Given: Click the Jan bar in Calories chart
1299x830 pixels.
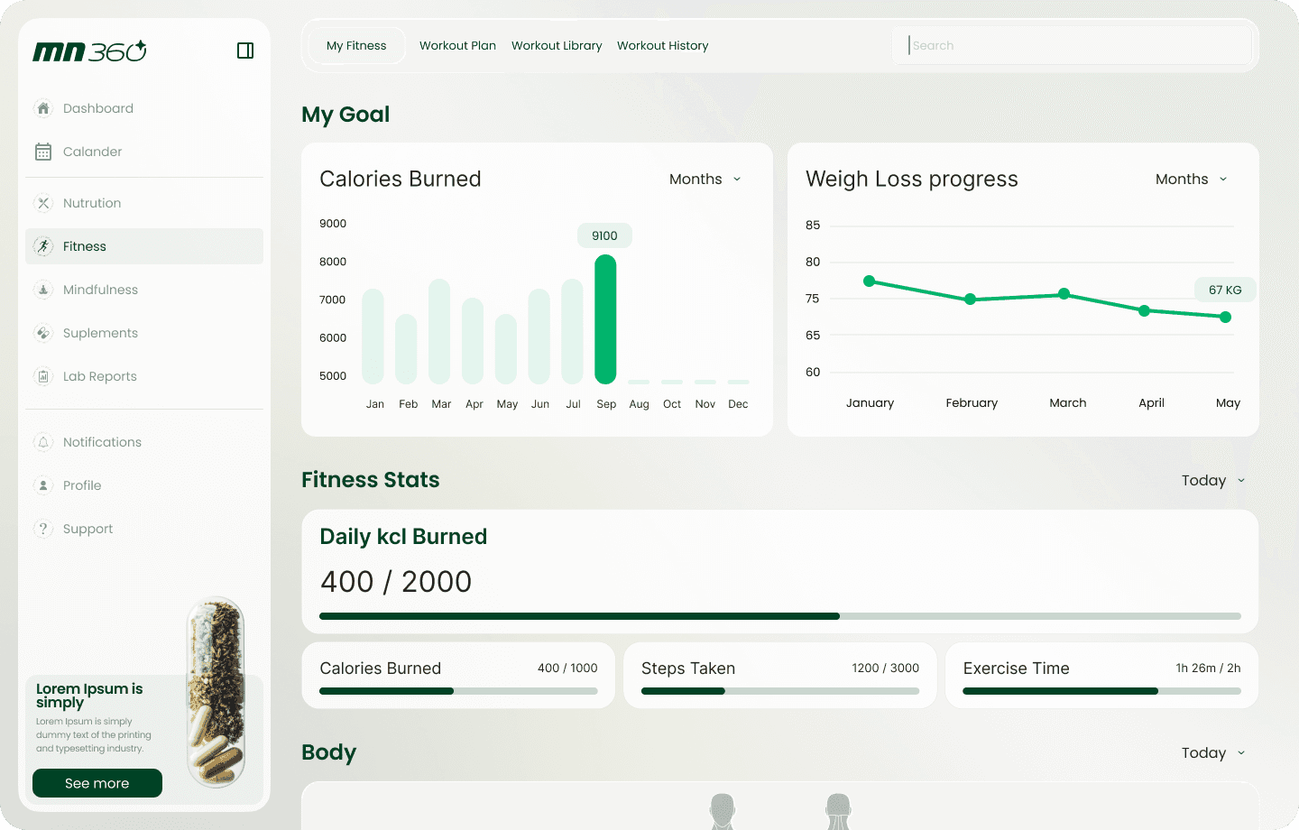Looking at the screenshot, I should [373, 337].
